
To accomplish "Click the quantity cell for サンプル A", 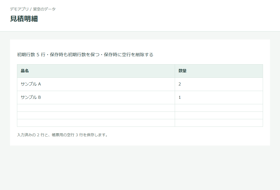I will coord(219,84).
